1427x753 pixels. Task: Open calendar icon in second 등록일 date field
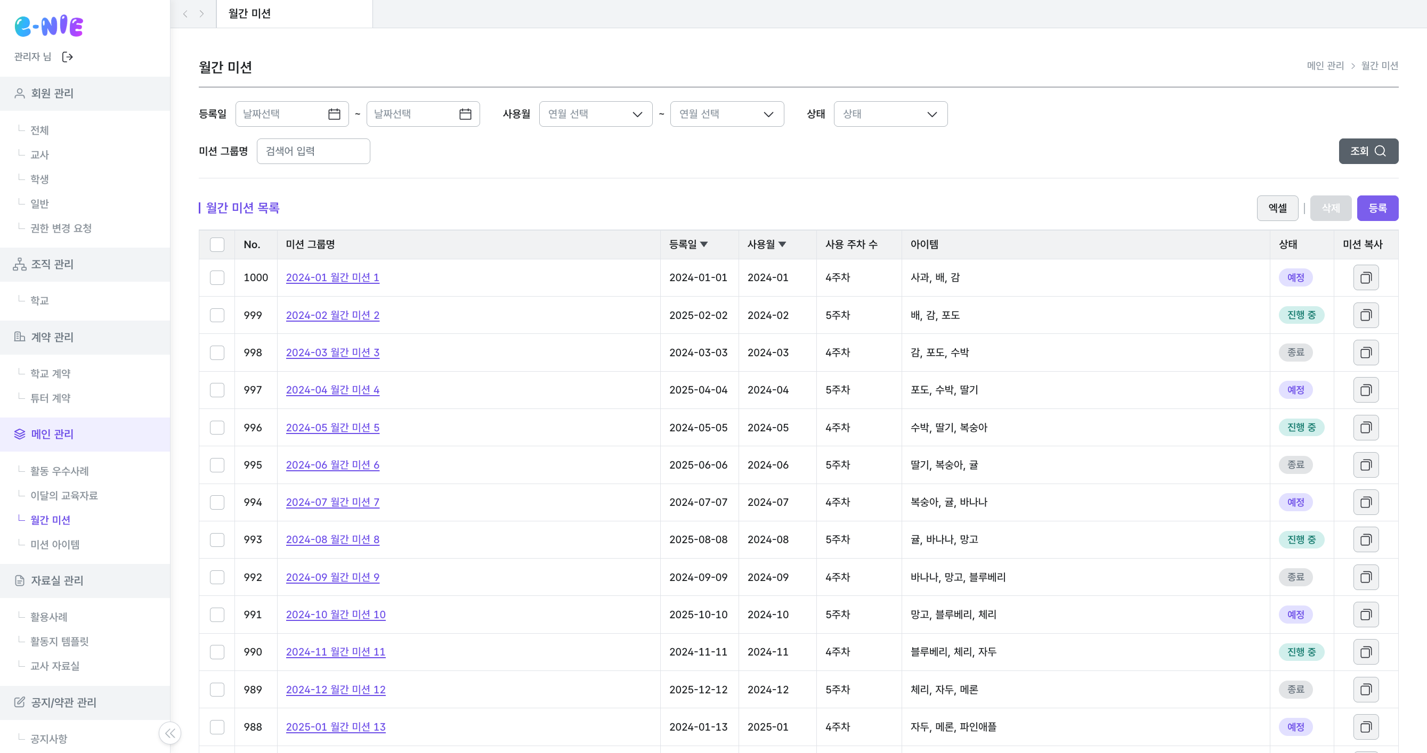[465, 114]
